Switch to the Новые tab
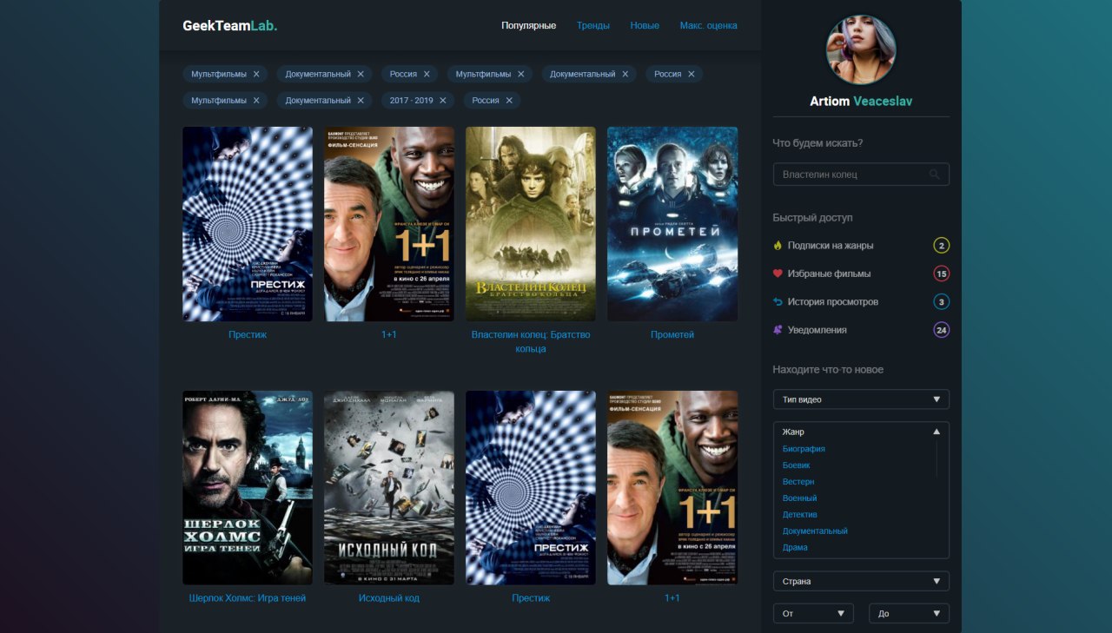Image resolution: width=1112 pixels, height=633 pixels. point(645,25)
